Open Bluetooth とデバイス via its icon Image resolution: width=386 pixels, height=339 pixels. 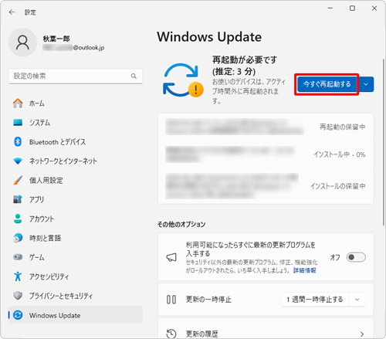[x=18, y=141]
